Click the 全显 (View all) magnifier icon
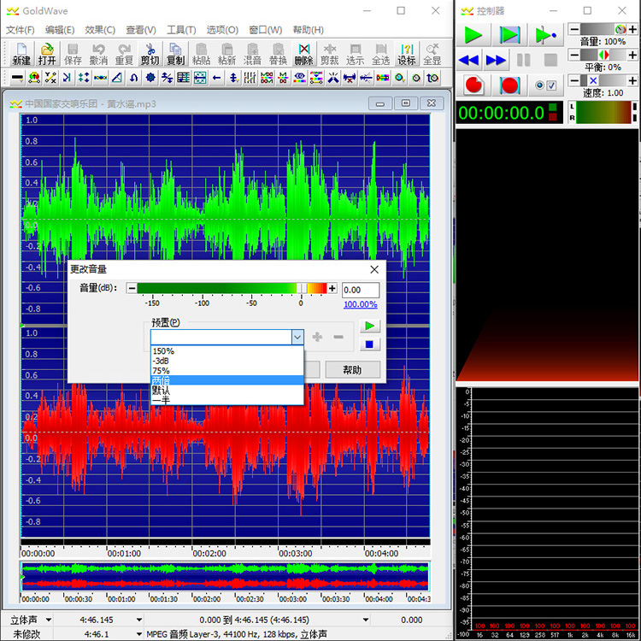 tap(432, 54)
